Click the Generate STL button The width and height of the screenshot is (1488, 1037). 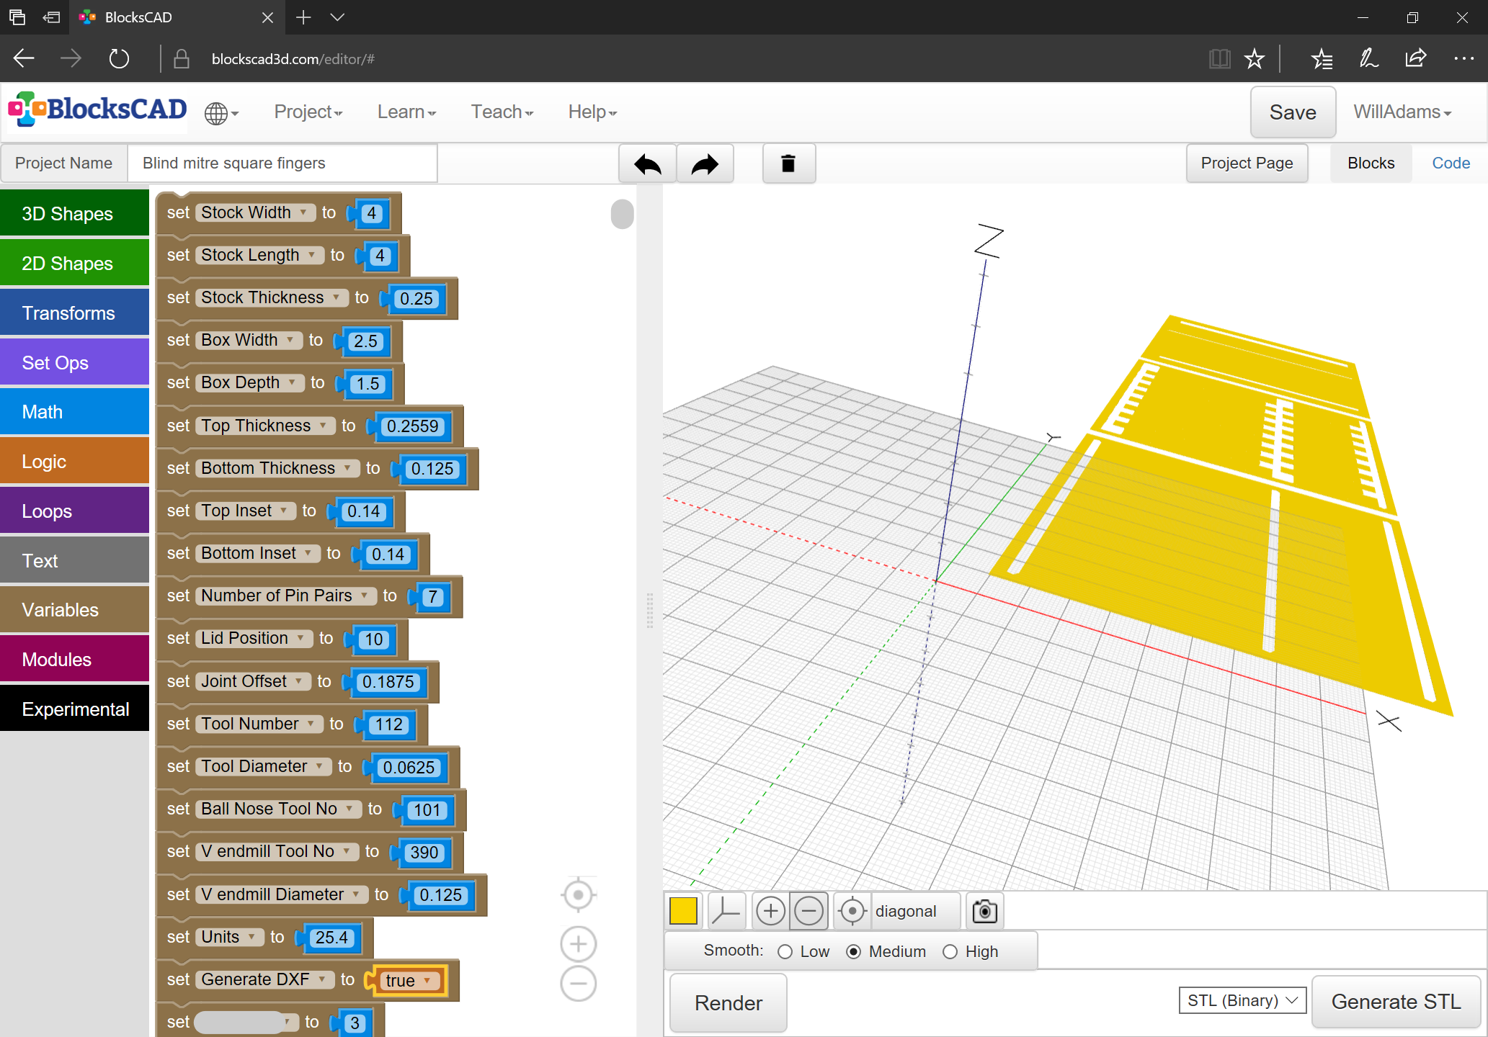[x=1396, y=1002]
